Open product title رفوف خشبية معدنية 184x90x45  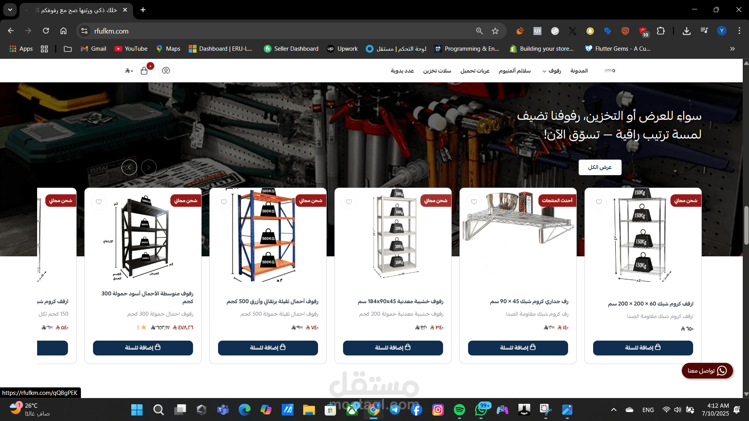400,301
